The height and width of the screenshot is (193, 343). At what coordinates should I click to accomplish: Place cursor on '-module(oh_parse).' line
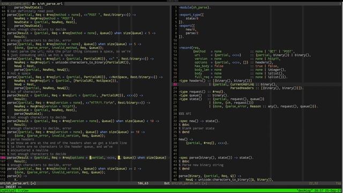point(195,8)
